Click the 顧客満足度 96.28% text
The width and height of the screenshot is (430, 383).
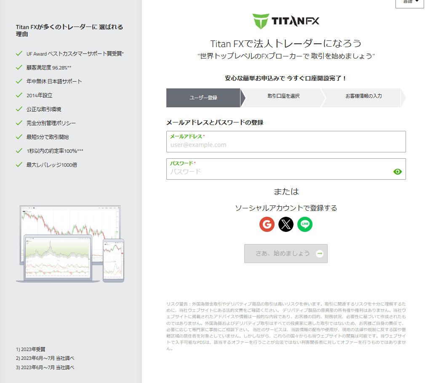tap(49, 68)
